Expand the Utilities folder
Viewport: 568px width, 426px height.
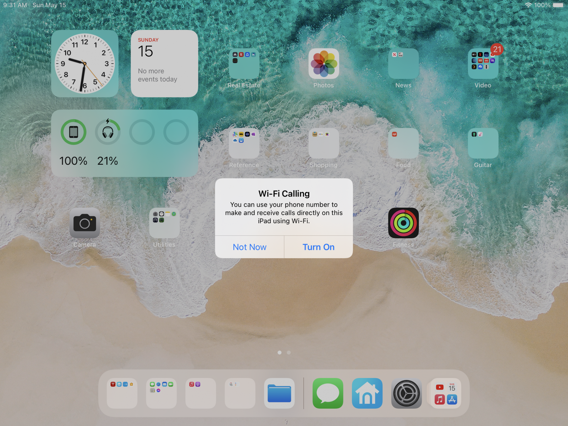164,223
